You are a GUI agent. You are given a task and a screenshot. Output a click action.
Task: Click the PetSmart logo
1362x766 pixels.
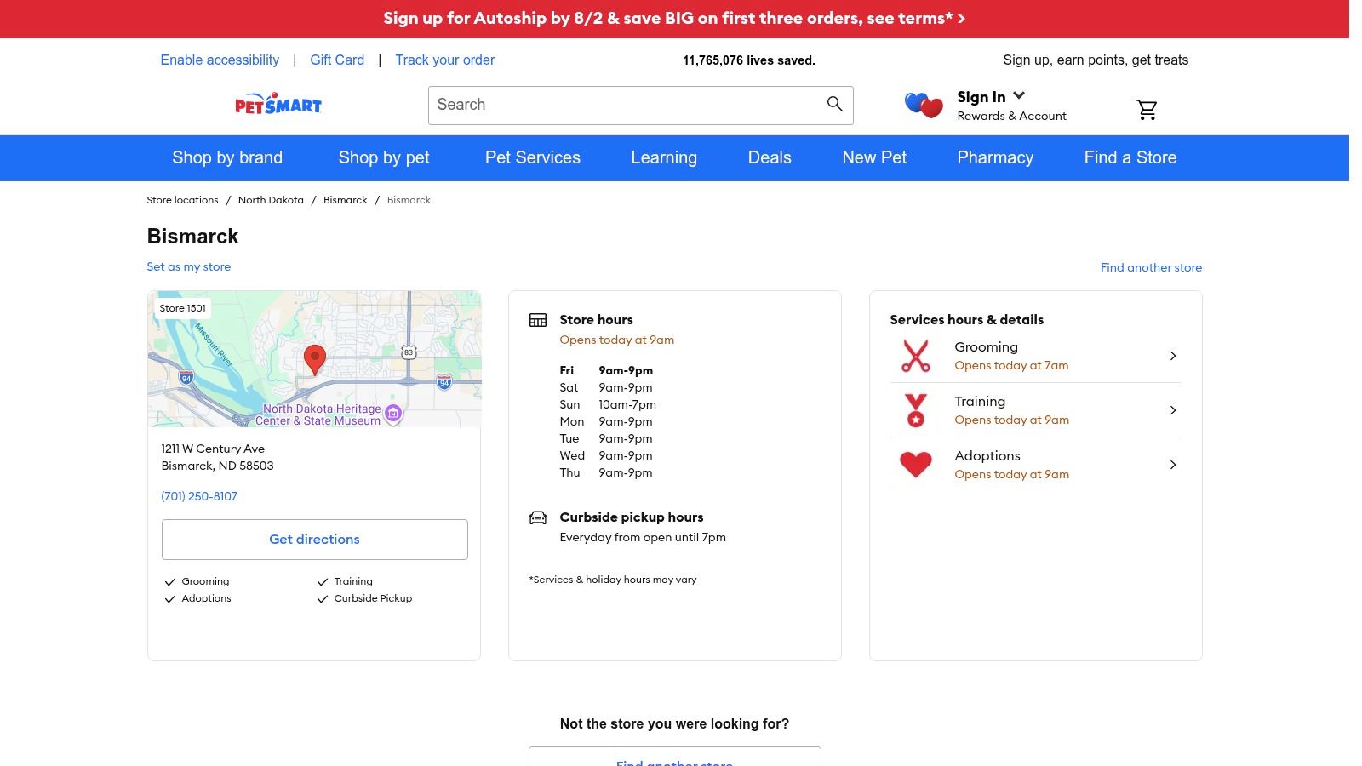[278, 104]
